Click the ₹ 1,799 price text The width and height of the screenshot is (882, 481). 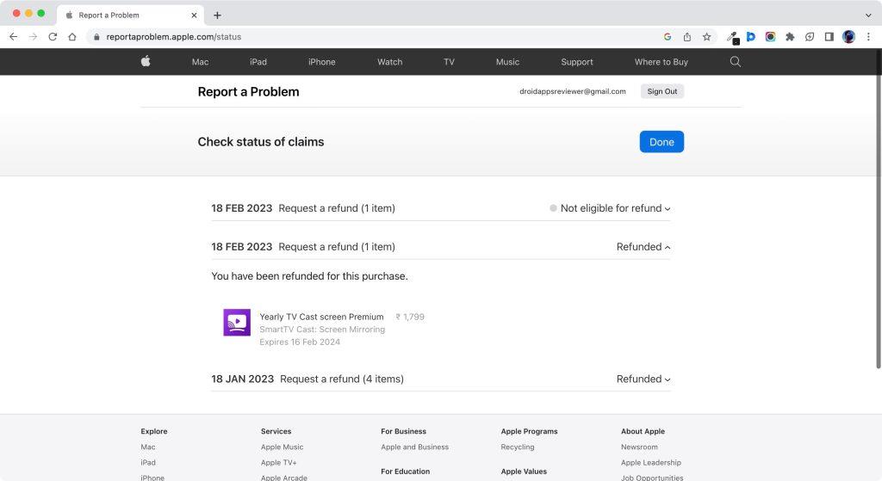tap(410, 317)
